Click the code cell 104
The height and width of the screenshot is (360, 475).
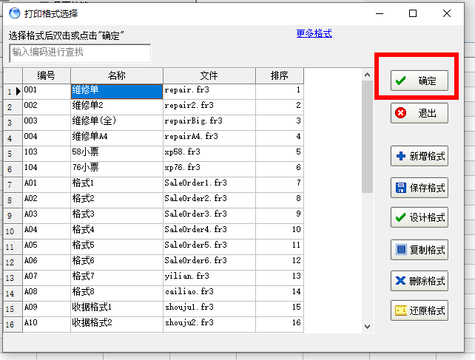47,169
